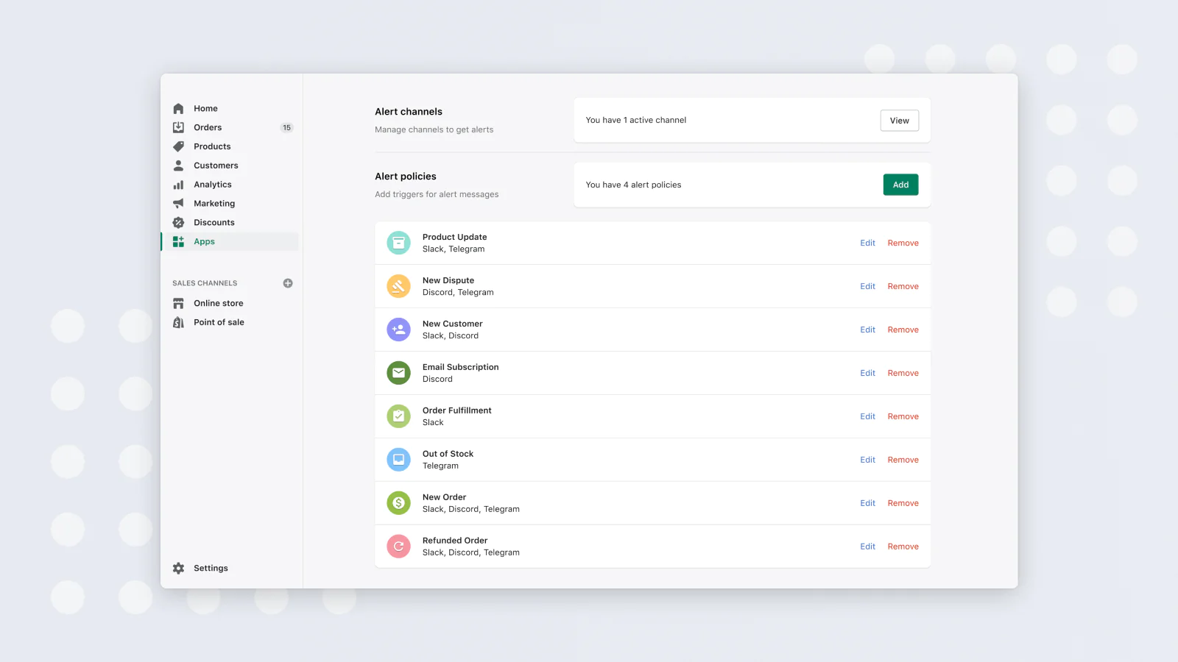Click the Home house icon in sidebar
The height and width of the screenshot is (662, 1178).
tap(178, 108)
